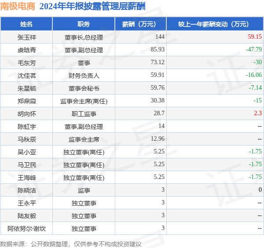
Task: Click the name 虞晗青
Action: (x=27, y=50)
